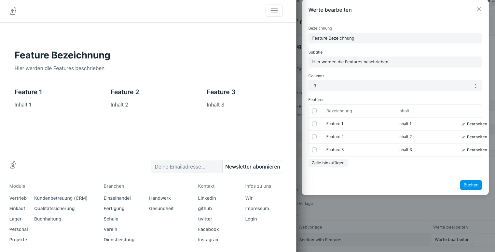Click the Inhalt 3 text on preview page

(215, 105)
